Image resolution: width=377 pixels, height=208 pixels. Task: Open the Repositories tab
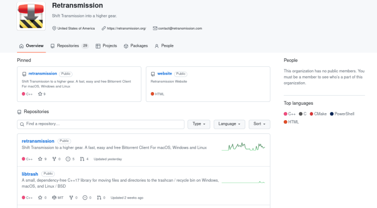(x=69, y=46)
